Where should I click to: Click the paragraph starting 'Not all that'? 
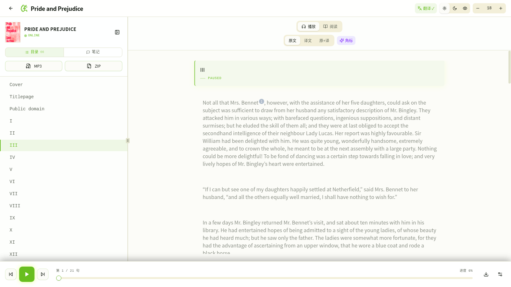(x=320, y=133)
